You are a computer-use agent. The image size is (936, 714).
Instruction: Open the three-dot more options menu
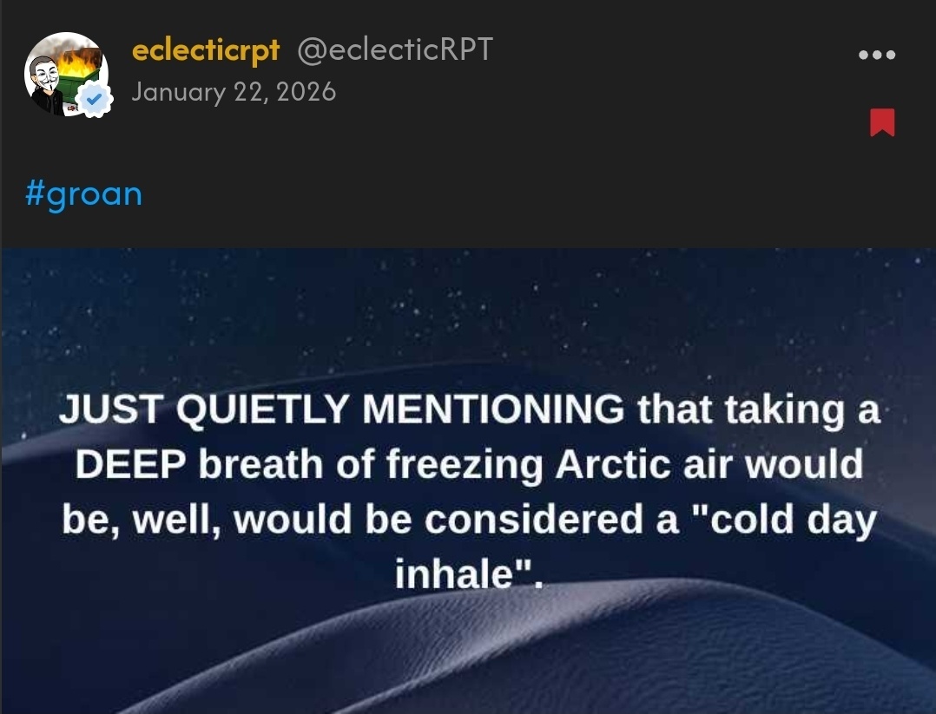click(876, 55)
